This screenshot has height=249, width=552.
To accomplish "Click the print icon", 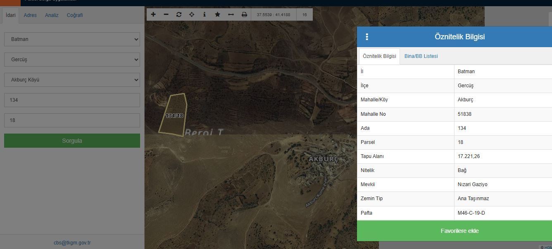I will (x=244, y=14).
